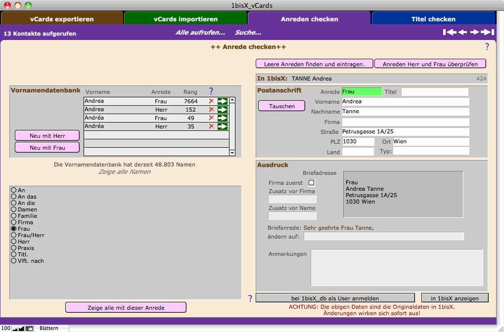The image size is (504, 332).
Task: Go to the previous contact record
Action: [x=462, y=33]
